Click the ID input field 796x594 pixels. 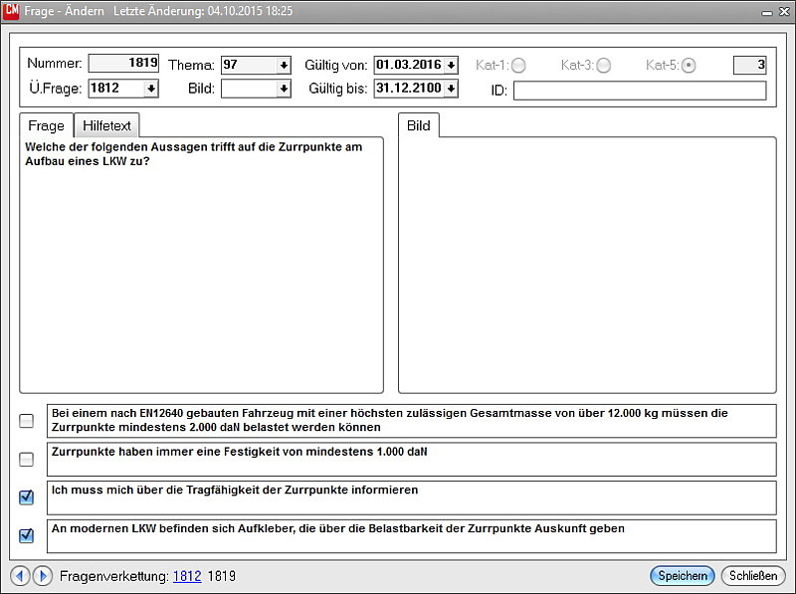(x=640, y=91)
